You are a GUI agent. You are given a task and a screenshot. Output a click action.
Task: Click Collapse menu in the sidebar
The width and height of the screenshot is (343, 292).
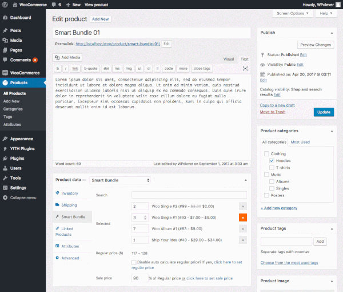pos(23,198)
